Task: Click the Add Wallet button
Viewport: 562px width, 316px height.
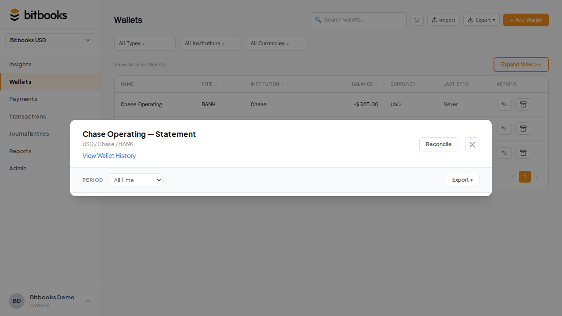Action: point(526,20)
